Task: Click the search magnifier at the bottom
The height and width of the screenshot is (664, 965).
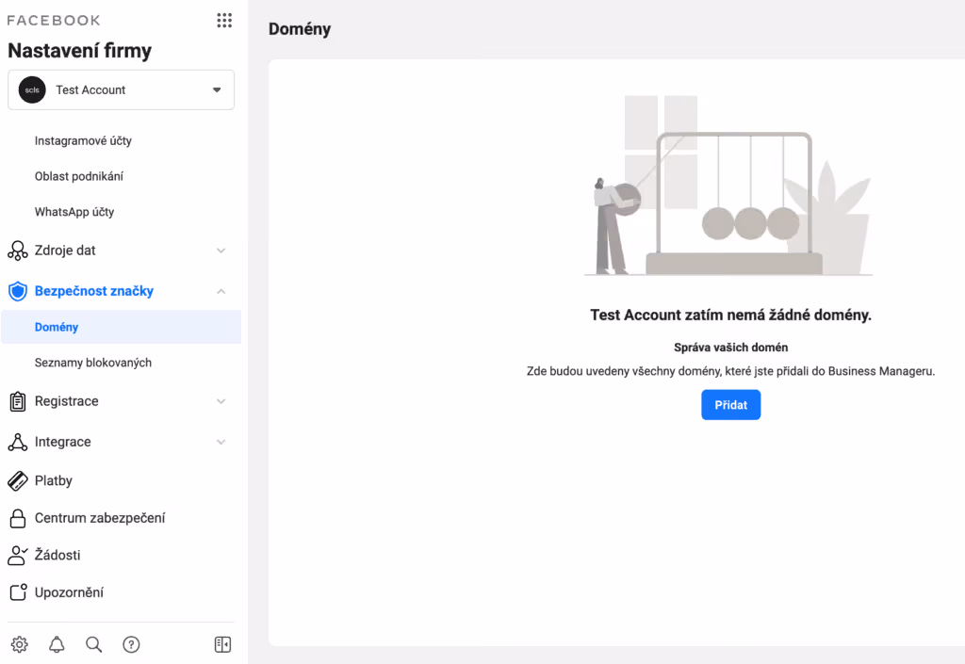Action: pyautogui.click(x=93, y=644)
